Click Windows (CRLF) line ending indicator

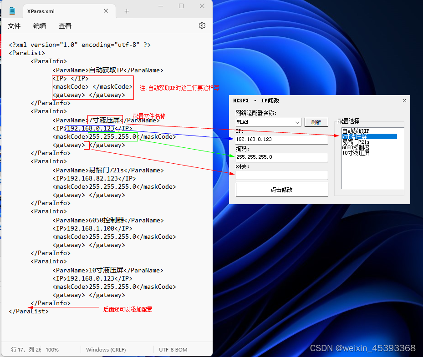[x=106, y=350]
